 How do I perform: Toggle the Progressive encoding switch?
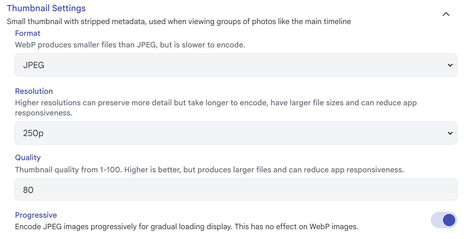pos(444,220)
